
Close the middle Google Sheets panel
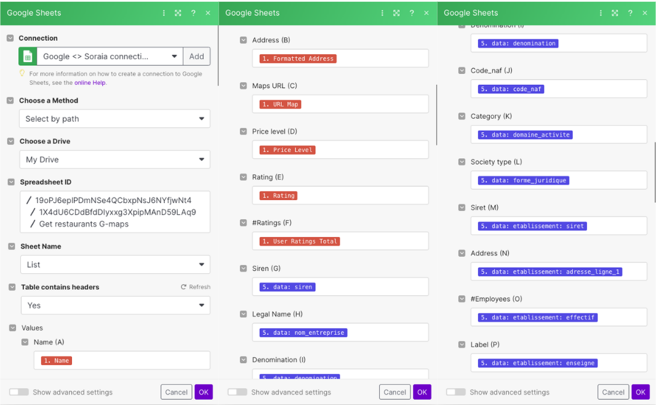tap(426, 13)
